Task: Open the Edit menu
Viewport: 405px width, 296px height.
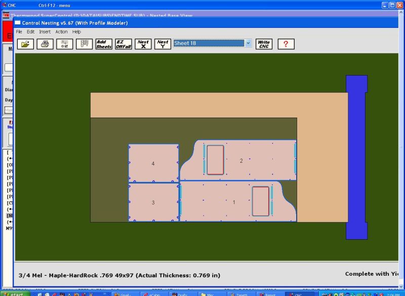Action: click(31, 31)
